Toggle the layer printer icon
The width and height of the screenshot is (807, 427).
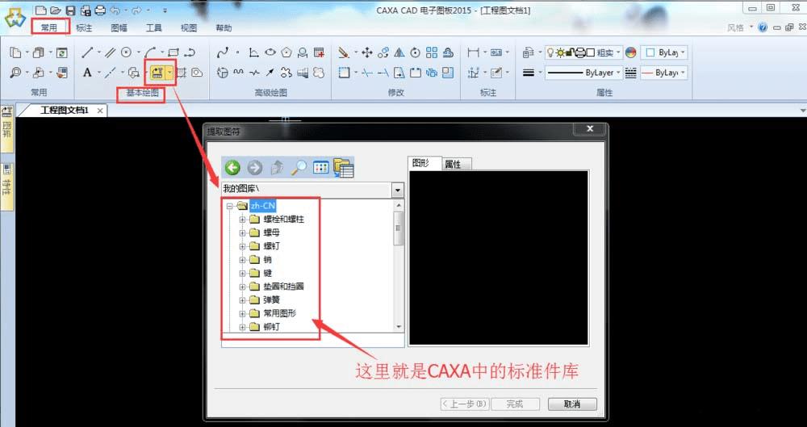point(580,52)
